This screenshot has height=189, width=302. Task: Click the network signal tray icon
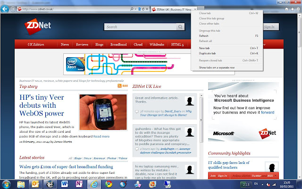274,184
